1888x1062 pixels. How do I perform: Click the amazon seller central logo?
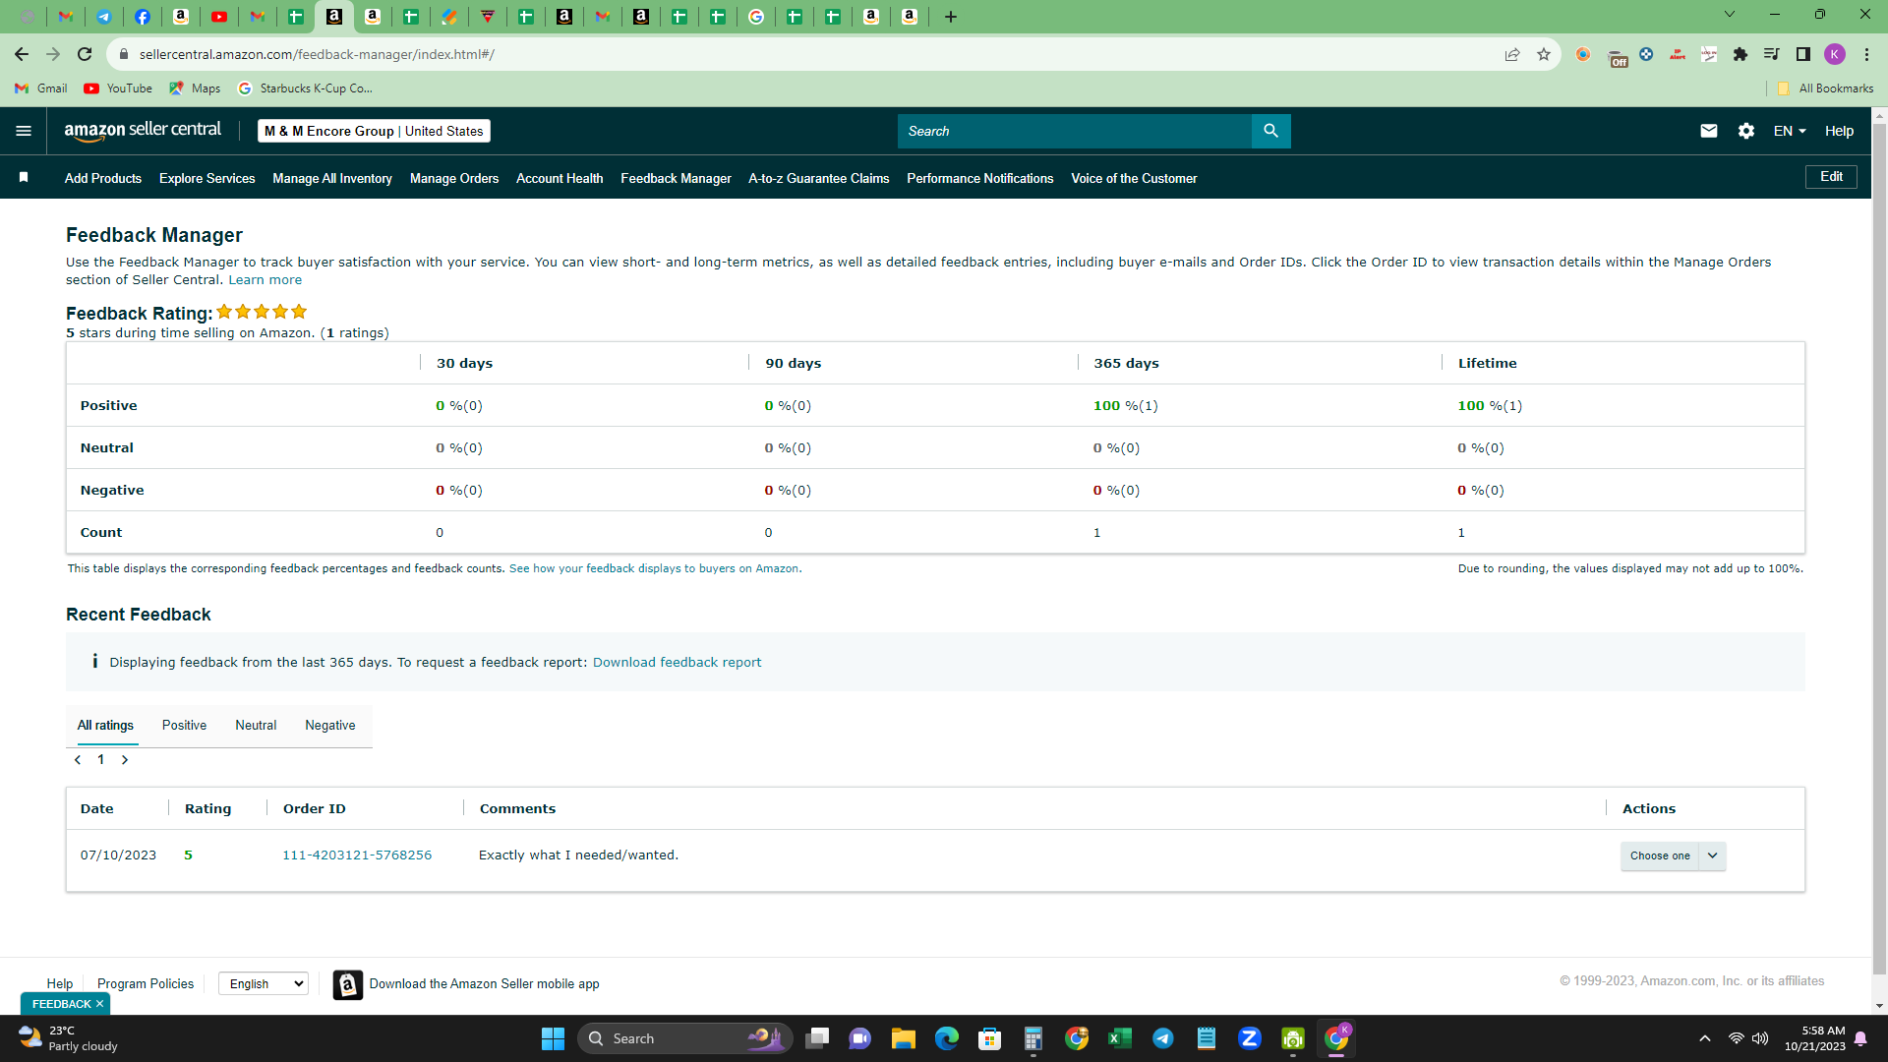click(x=143, y=131)
